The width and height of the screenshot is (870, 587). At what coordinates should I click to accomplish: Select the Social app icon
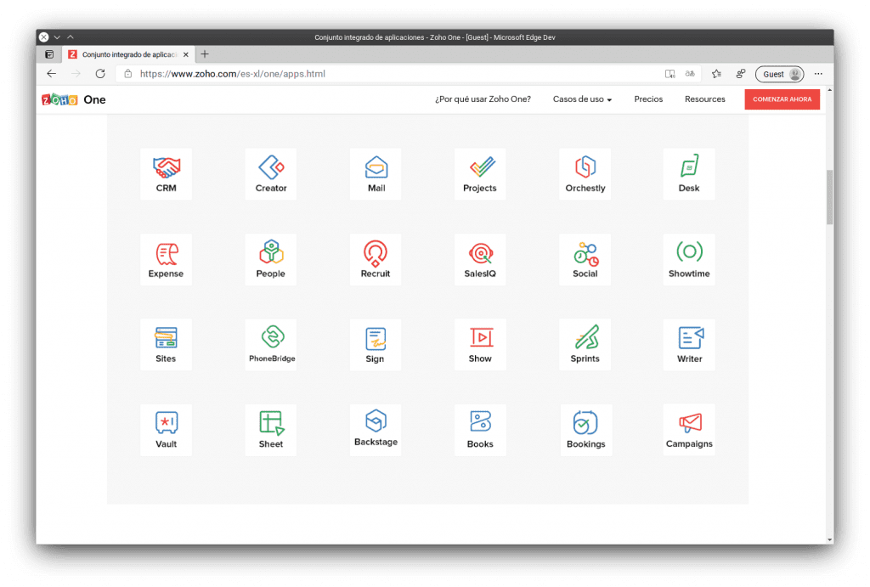click(x=585, y=260)
